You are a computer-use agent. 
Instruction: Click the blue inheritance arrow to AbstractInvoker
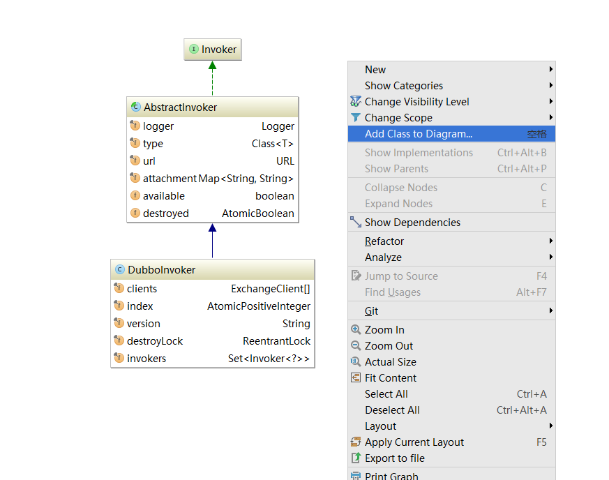(212, 241)
